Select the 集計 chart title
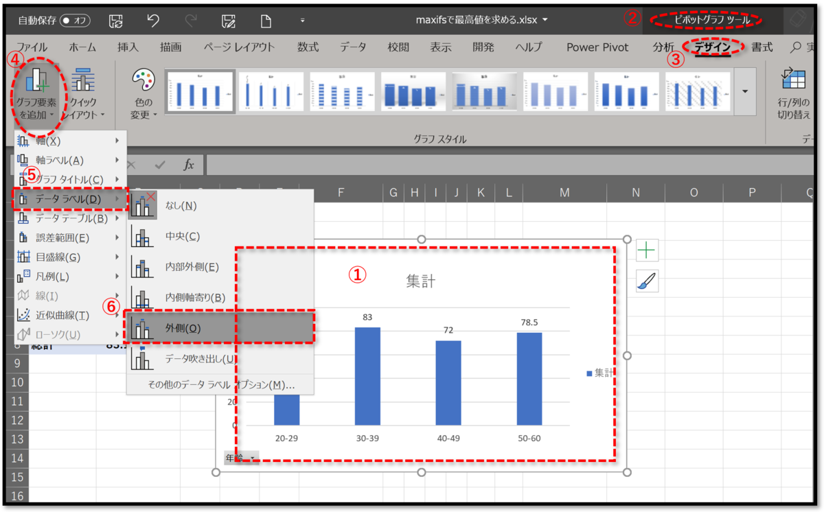This screenshot has height=512, width=824. pos(420,281)
